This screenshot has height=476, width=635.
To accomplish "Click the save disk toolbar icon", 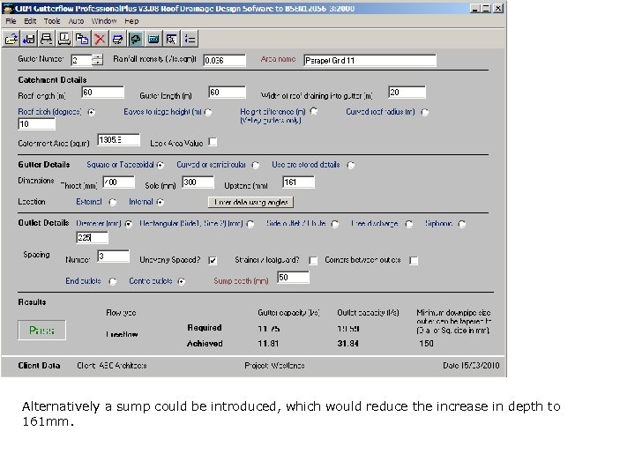I will tap(29, 39).
